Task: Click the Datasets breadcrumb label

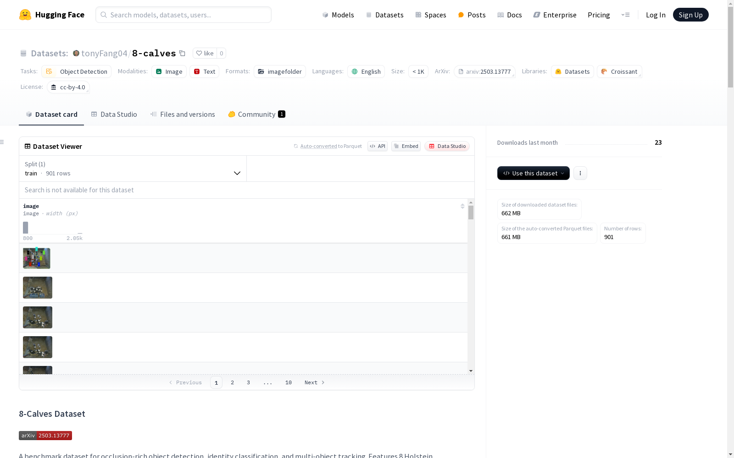Action: (49, 53)
